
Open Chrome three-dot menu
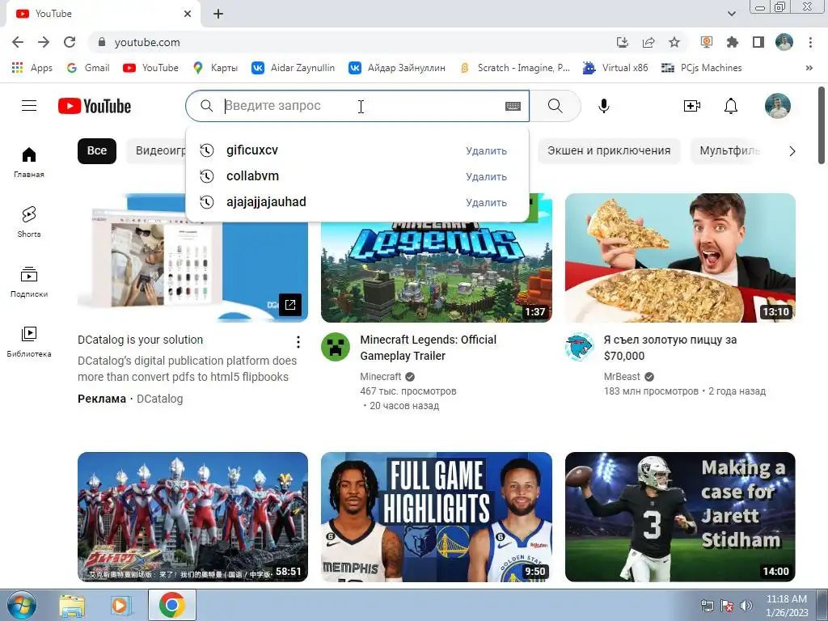click(810, 42)
